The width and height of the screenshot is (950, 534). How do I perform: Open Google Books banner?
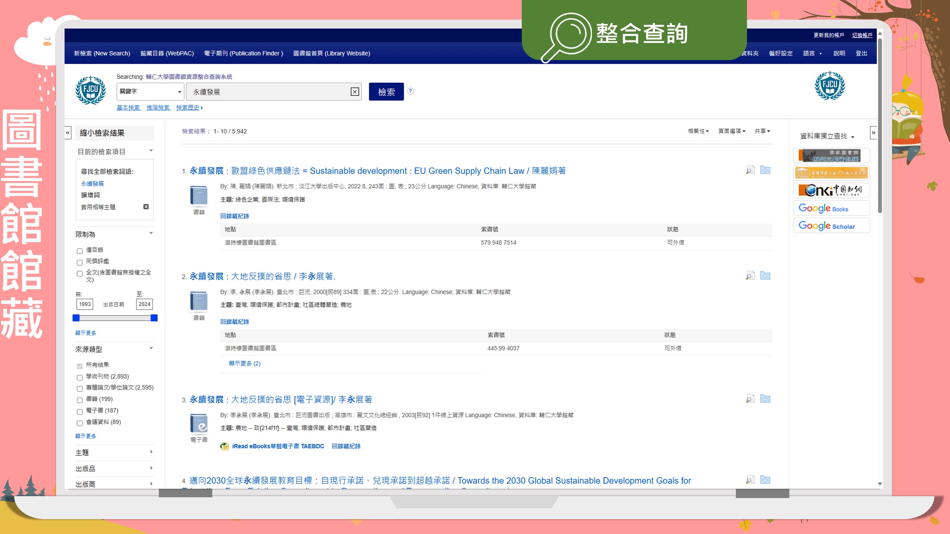tap(831, 208)
